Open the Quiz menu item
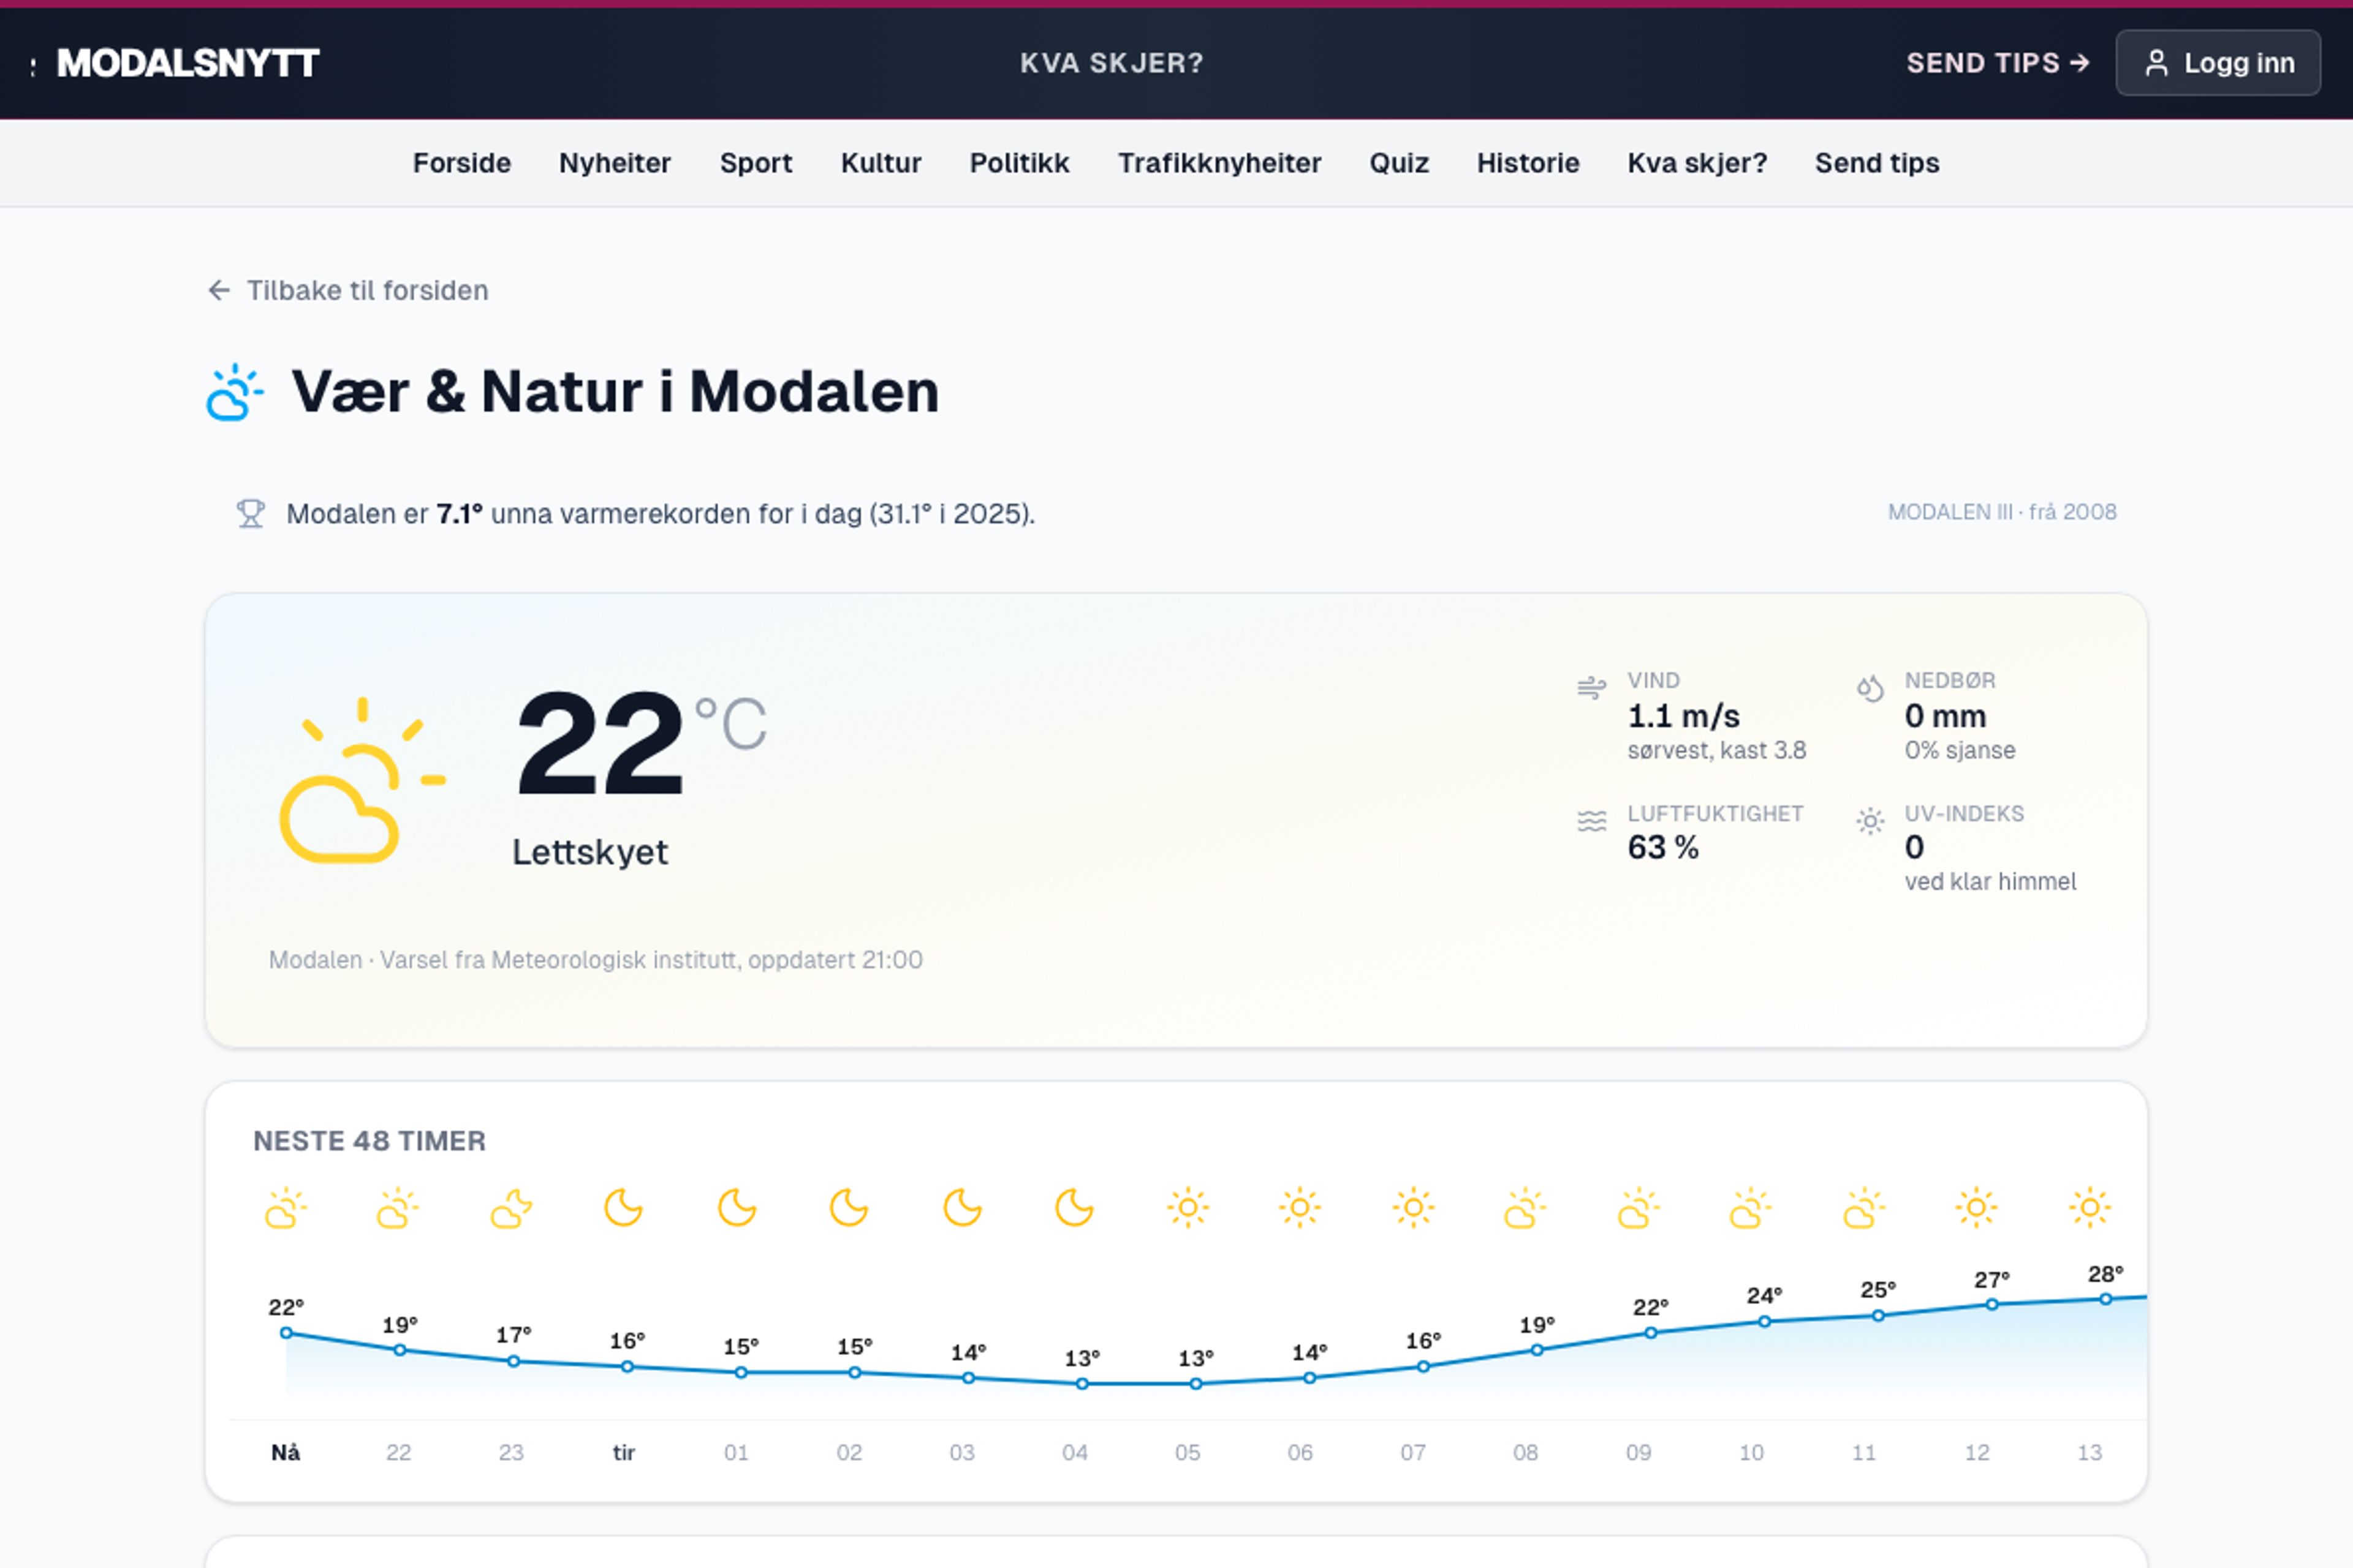Viewport: 2353px width, 1568px height. tap(1398, 163)
